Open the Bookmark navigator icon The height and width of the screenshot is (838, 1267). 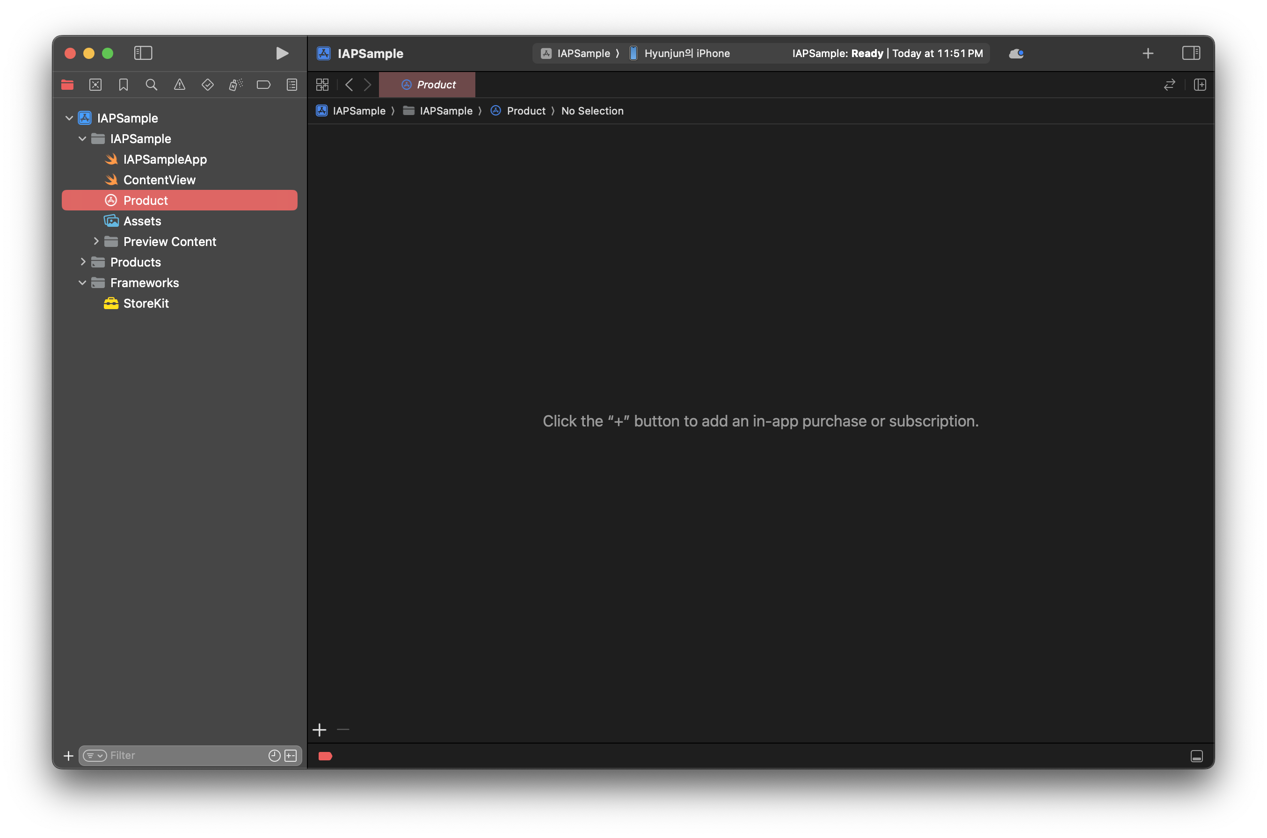pos(124,85)
